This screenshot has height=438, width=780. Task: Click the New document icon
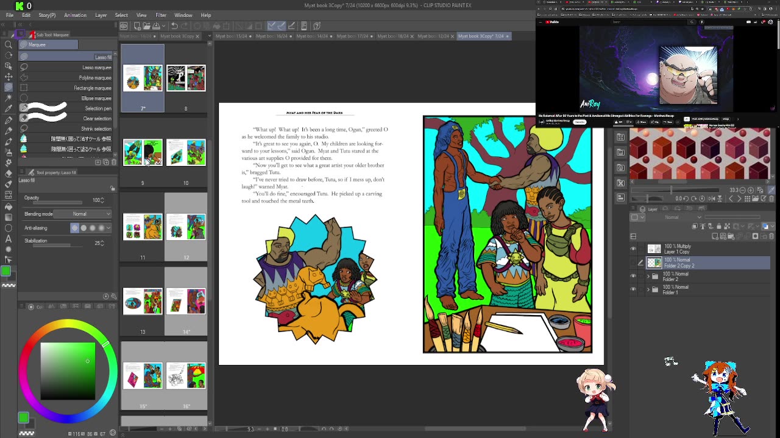(137, 26)
